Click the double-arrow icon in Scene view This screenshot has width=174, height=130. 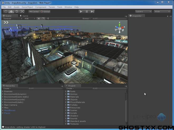(6, 22)
